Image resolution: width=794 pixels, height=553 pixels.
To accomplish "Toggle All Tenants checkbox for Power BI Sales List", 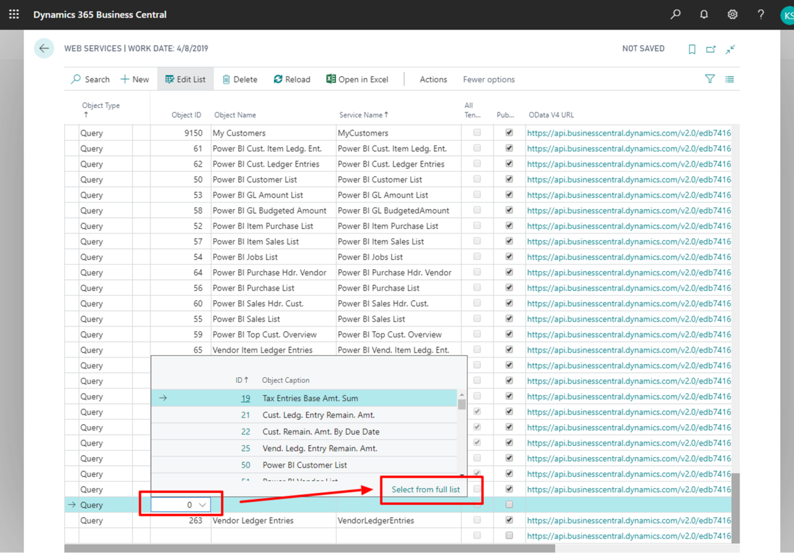I will coord(477,319).
